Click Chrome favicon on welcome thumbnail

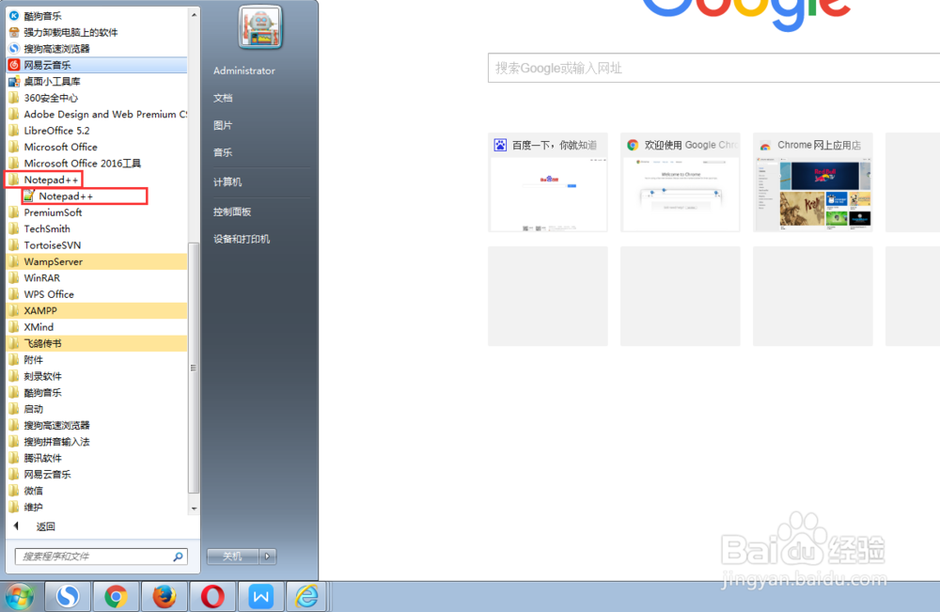[633, 145]
